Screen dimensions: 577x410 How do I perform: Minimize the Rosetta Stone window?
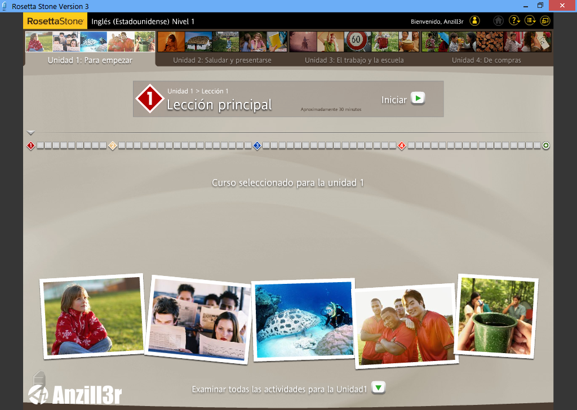pos(526,6)
